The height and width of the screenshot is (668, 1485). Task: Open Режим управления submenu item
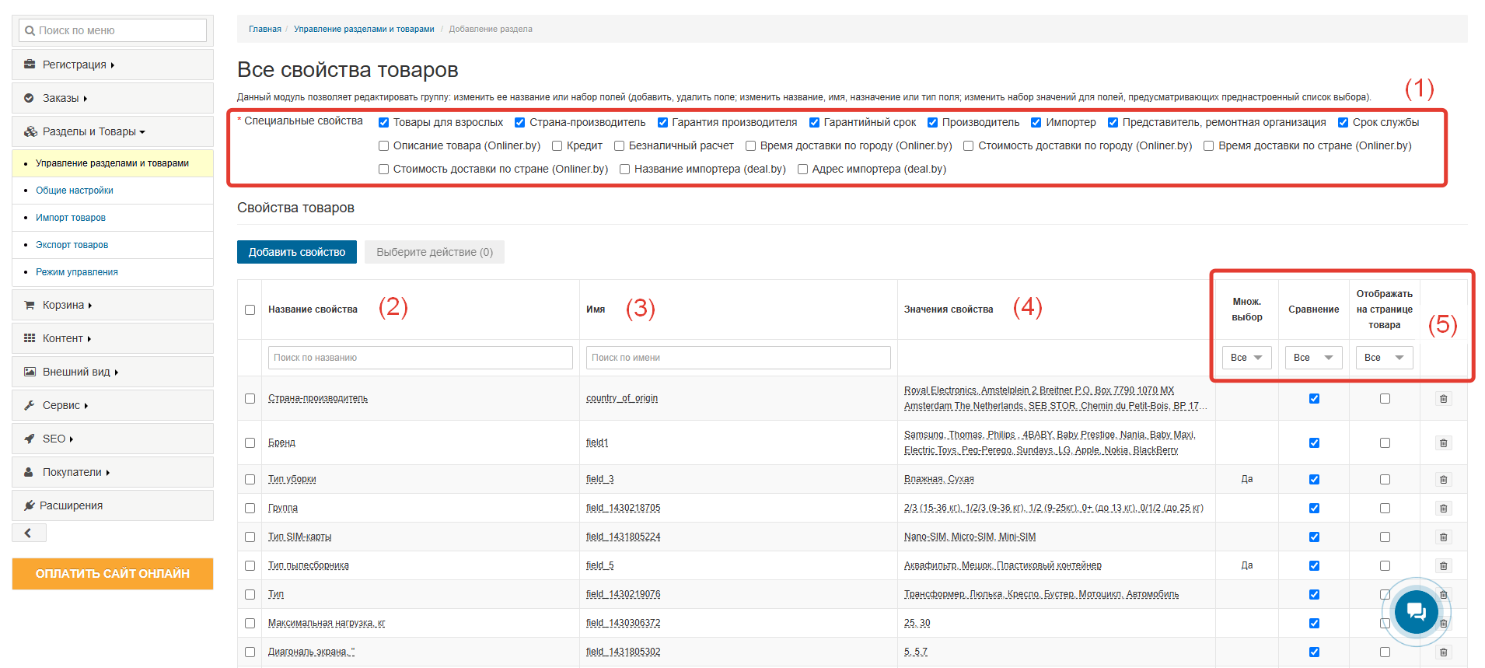77,272
